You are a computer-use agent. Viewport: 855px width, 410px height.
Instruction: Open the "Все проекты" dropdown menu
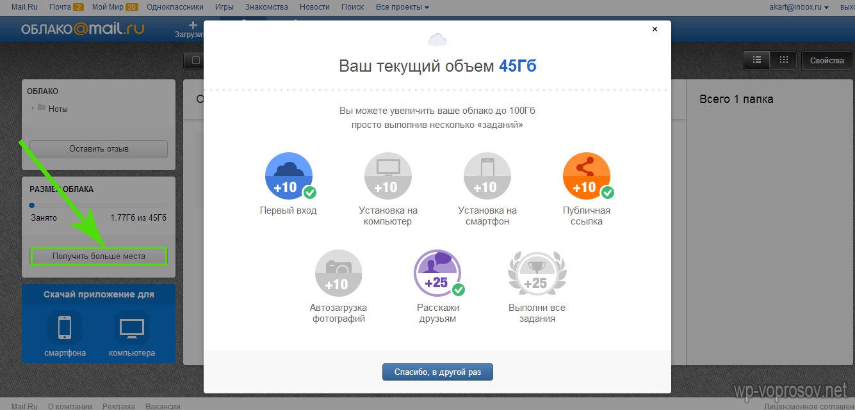click(x=402, y=7)
